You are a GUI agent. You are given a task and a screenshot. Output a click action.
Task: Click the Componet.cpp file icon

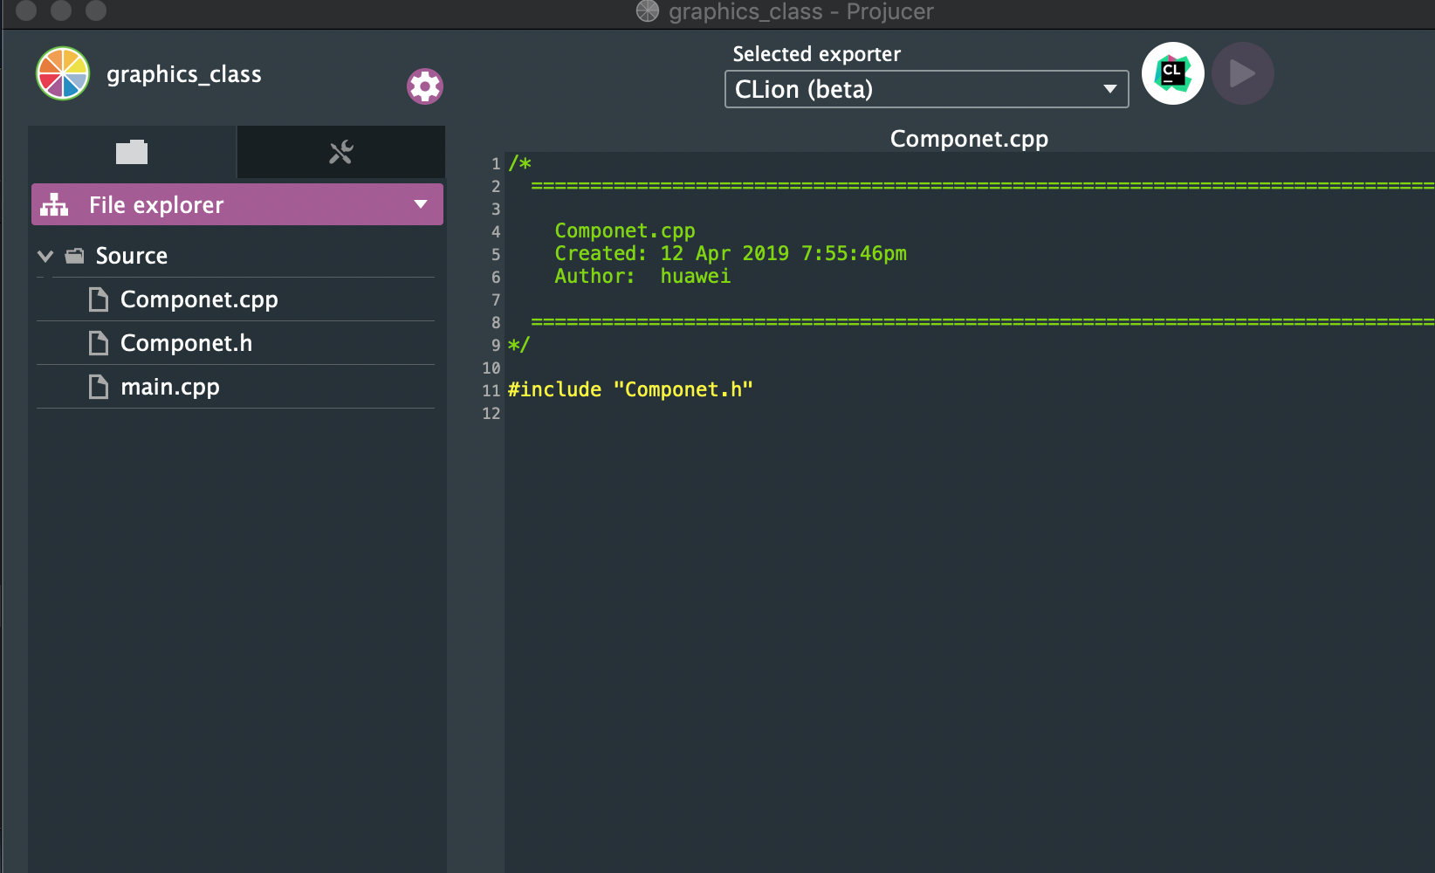coord(99,299)
